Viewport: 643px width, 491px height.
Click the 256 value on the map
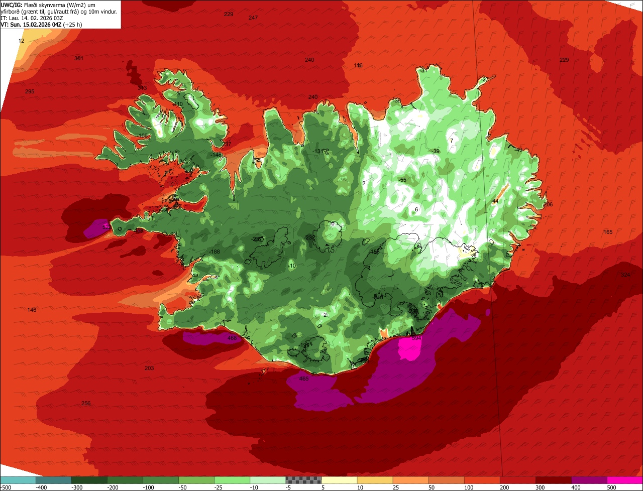coord(86,404)
